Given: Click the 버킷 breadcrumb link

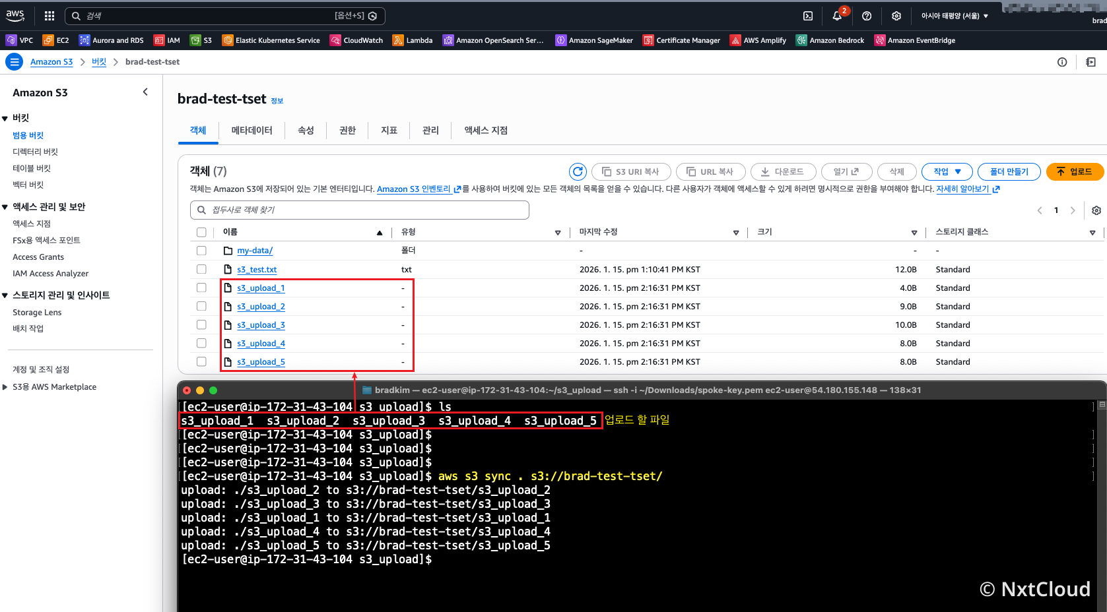Looking at the screenshot, I should tap(99, 62).
